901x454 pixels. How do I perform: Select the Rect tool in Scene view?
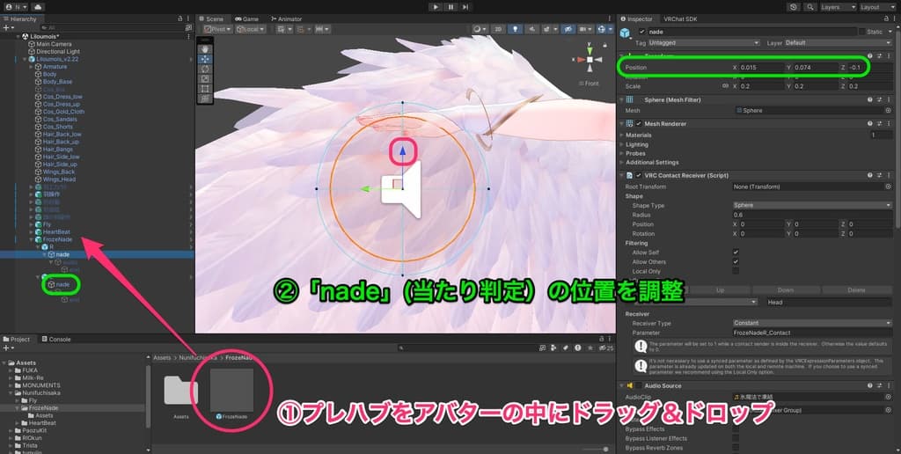(203, 88)
